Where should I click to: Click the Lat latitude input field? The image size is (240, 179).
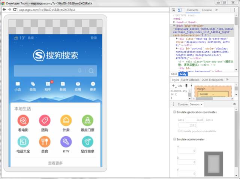[195, 120]
